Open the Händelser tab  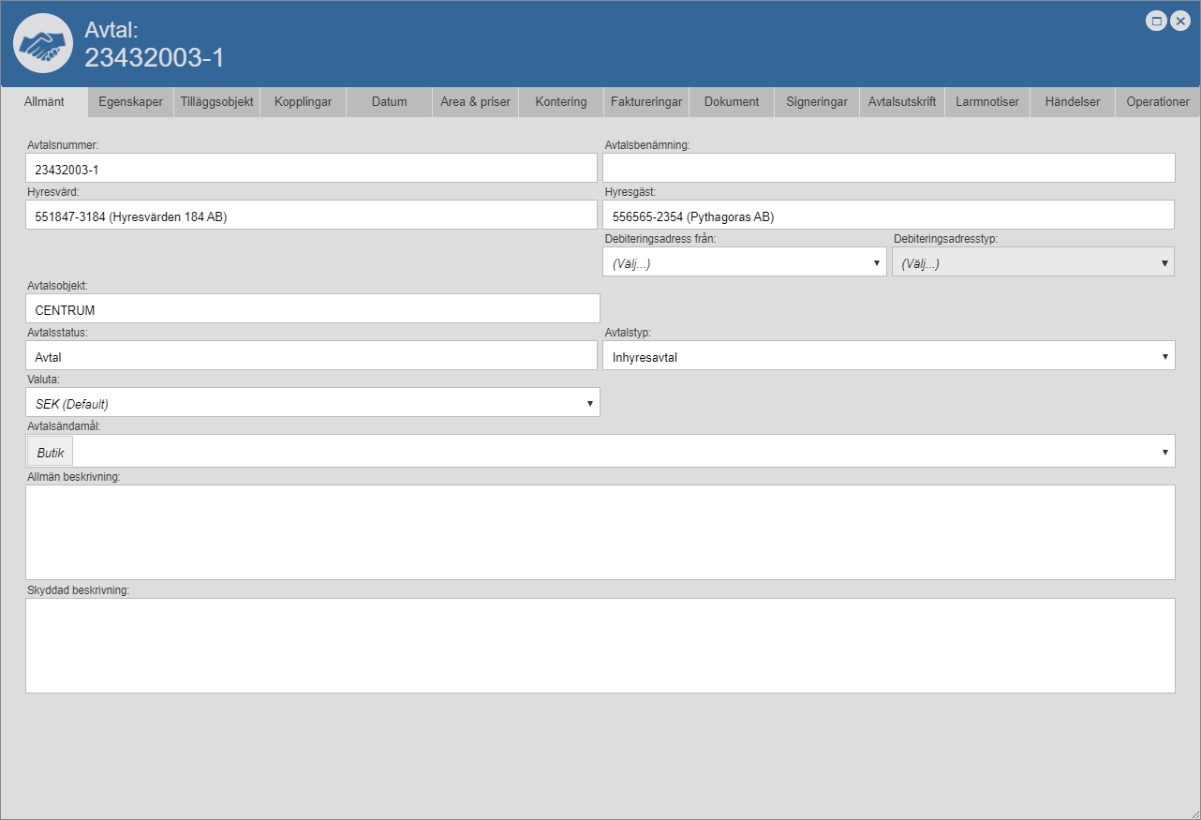1072,102
